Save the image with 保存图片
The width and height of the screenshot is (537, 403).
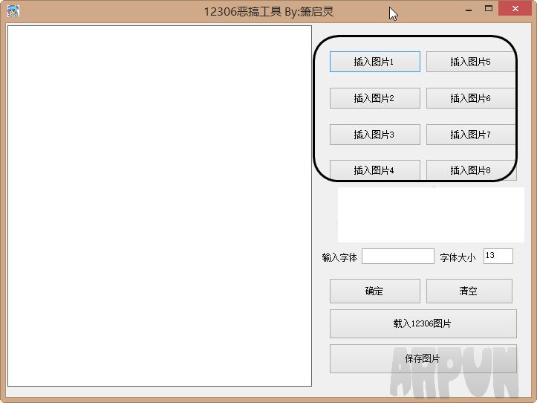click(x=423, y=358)
